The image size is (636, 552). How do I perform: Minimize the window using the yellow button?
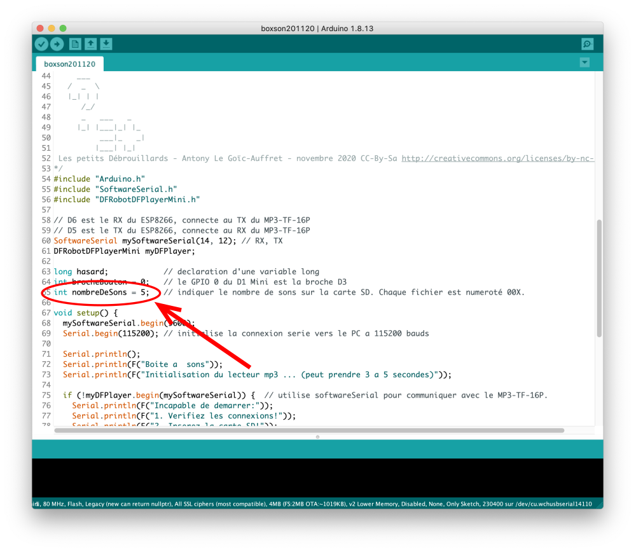click(x=52, y=28)
